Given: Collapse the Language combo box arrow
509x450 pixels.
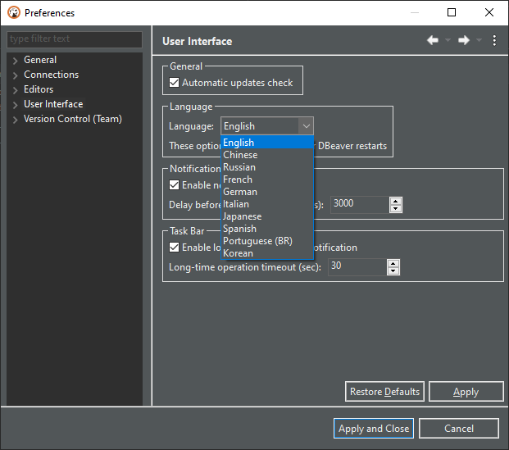Looking at the screenshot, I should pos(306,126).
